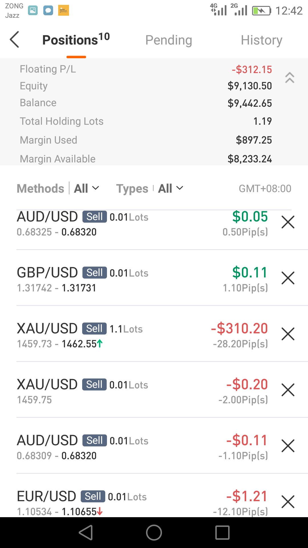Tap the Android back navigation button
The height and width of the screenshot is (548, 308).
[x=86, y=533]
